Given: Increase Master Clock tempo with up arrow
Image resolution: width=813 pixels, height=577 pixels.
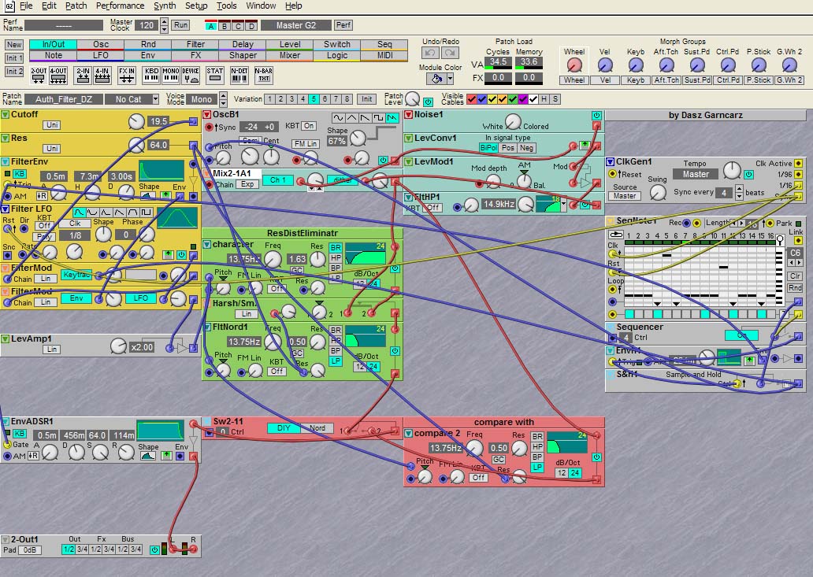Looking at the screenshot, I should tap(164, 21).
